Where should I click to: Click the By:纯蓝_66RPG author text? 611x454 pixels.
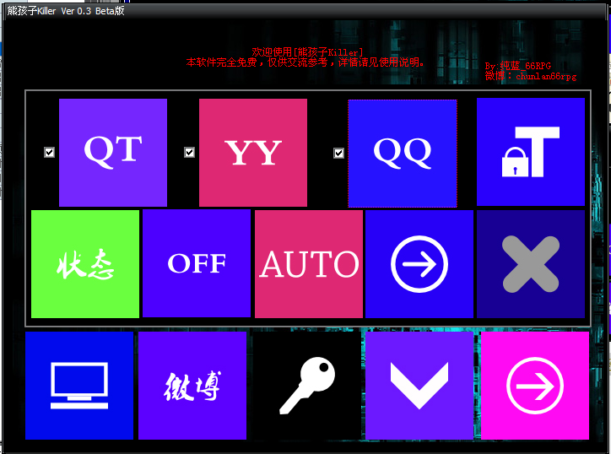tap(518, 66)
